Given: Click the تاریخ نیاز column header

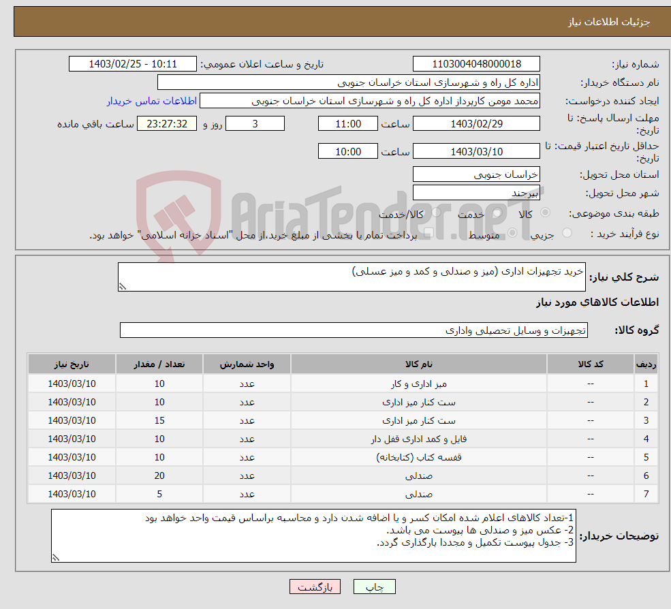Looking at the screenshot, I should coord(72,364).
